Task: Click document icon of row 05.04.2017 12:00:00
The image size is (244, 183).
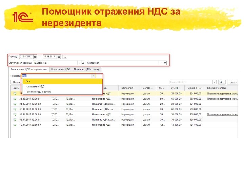Action: (x=15, y=115)
